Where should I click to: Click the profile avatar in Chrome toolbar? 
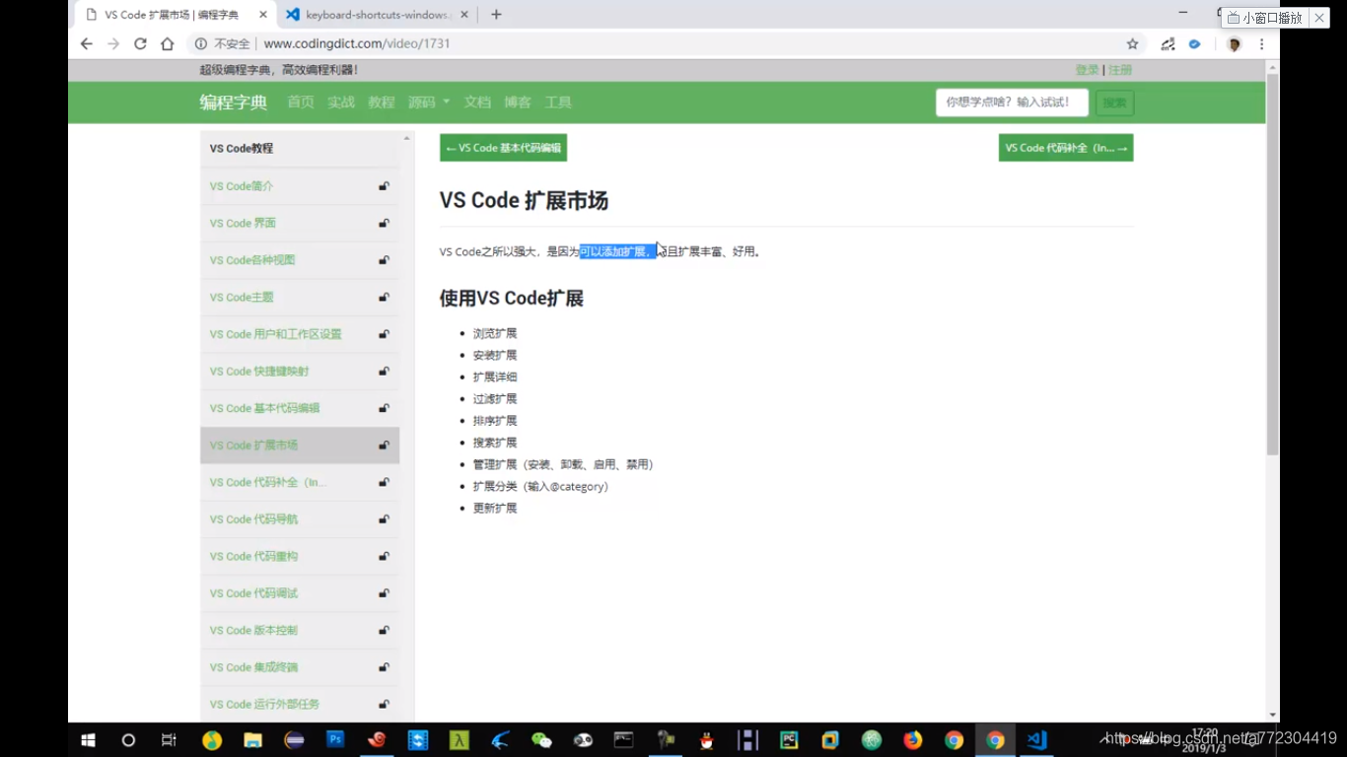pyautogui.click(x=1234, y=44)
